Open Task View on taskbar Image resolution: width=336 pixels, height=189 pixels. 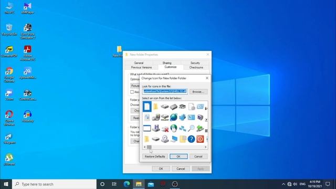click(114, 184)
